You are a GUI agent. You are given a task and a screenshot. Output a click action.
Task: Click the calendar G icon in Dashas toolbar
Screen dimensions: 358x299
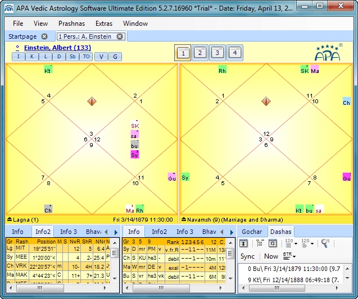pyautogui.click(x=273, y=243)
